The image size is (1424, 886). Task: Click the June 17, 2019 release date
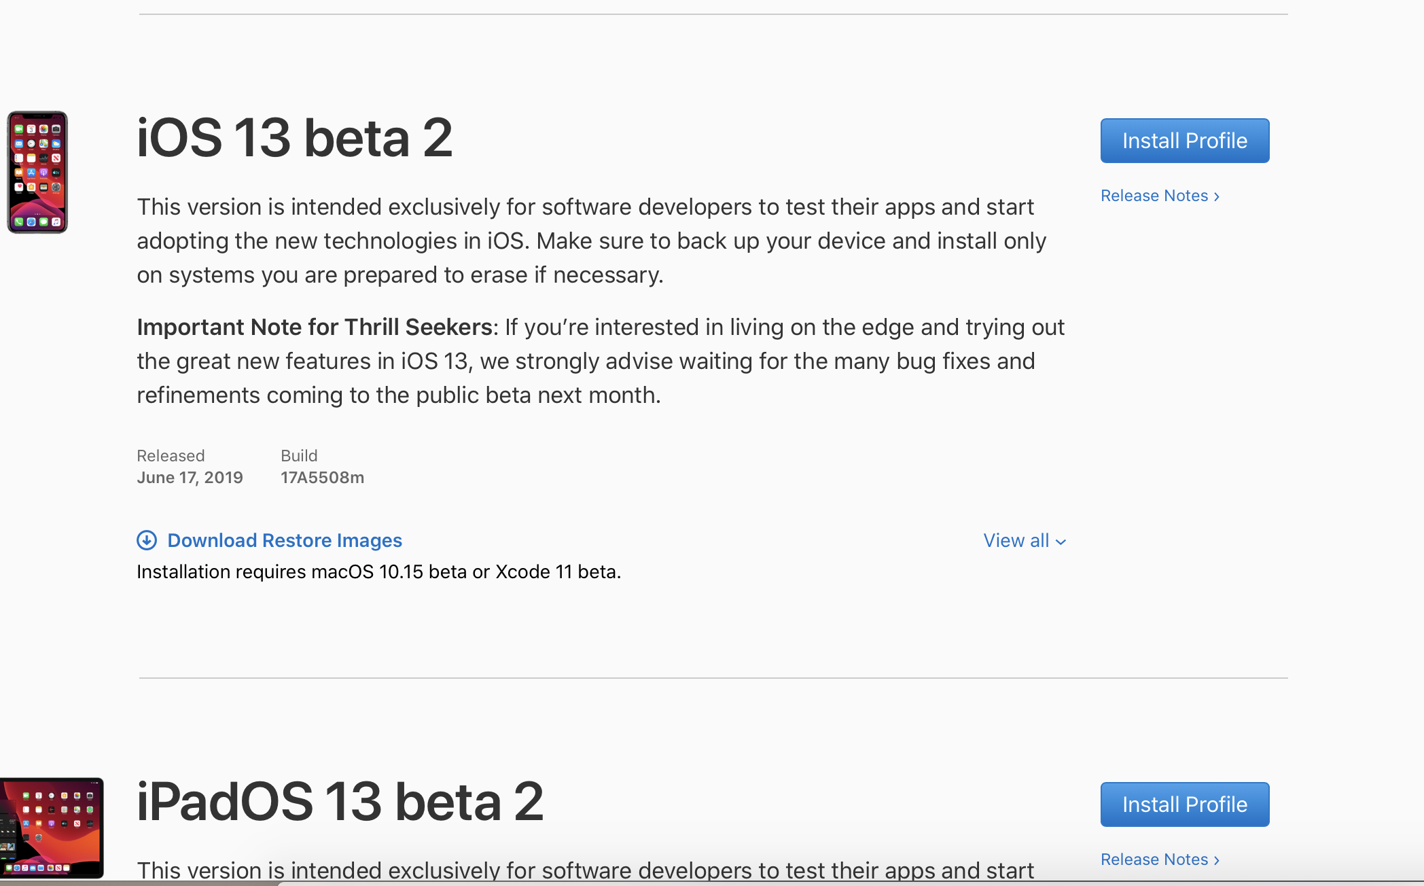[x=190, y=478]
